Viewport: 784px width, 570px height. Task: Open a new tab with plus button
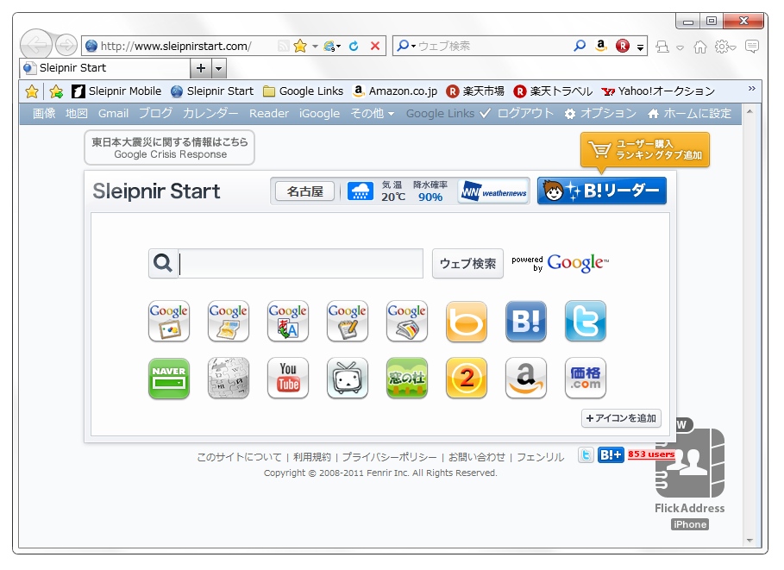tap(201, 68)
